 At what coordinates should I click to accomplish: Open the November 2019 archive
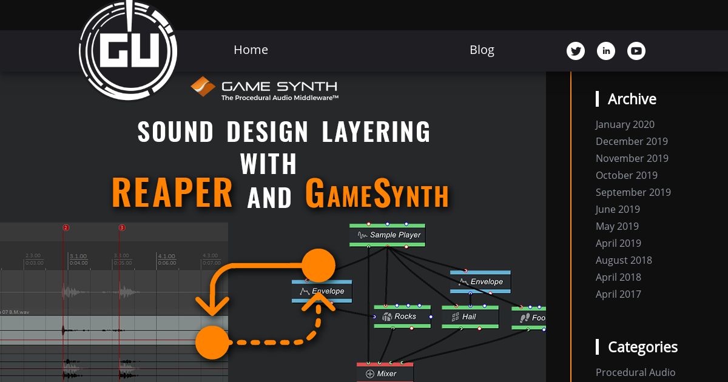(x=632, y=158)
